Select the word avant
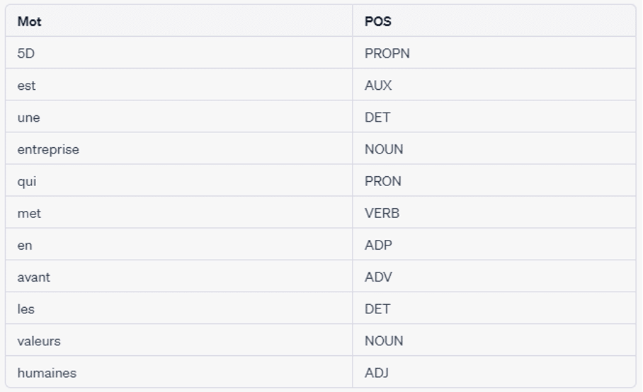This screenshot has height=392, width=643. [x=33, y=277]
